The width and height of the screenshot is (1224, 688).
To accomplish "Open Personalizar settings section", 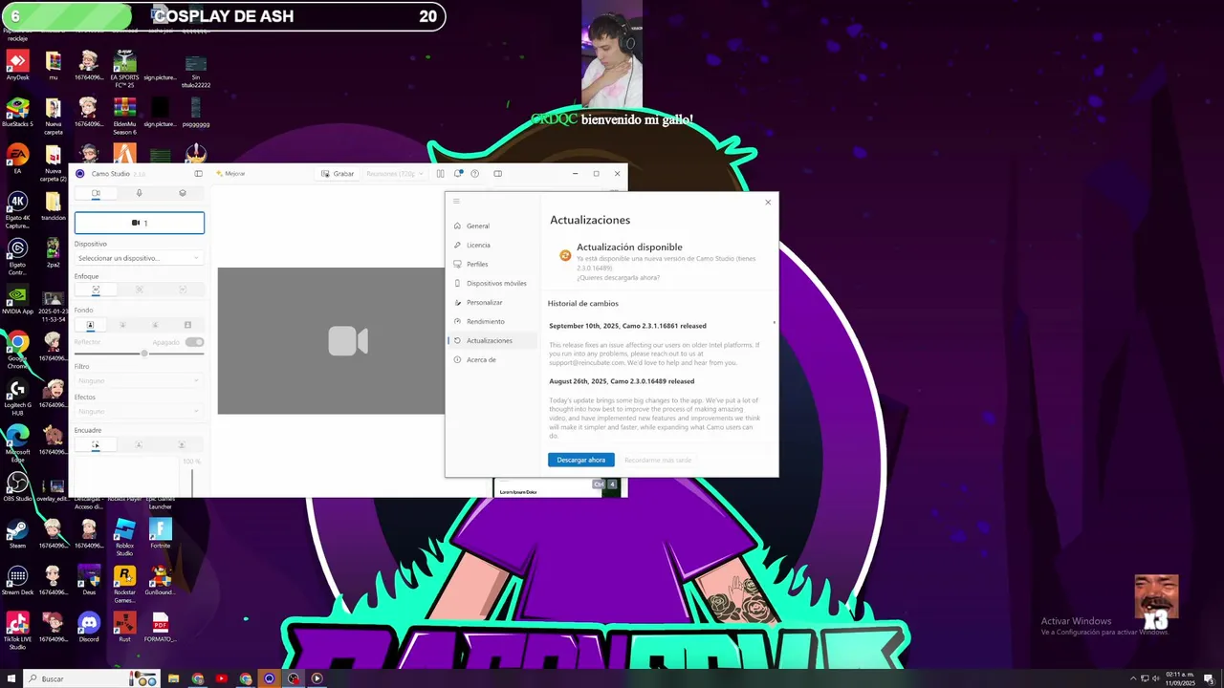I will point(492,303).
